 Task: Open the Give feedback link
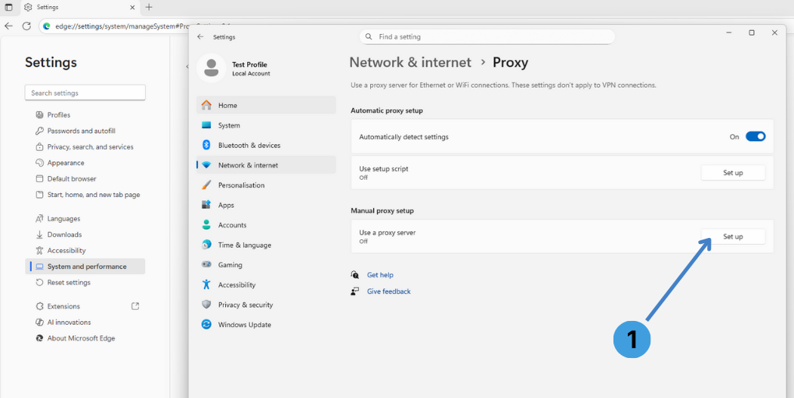click(388, 292)
